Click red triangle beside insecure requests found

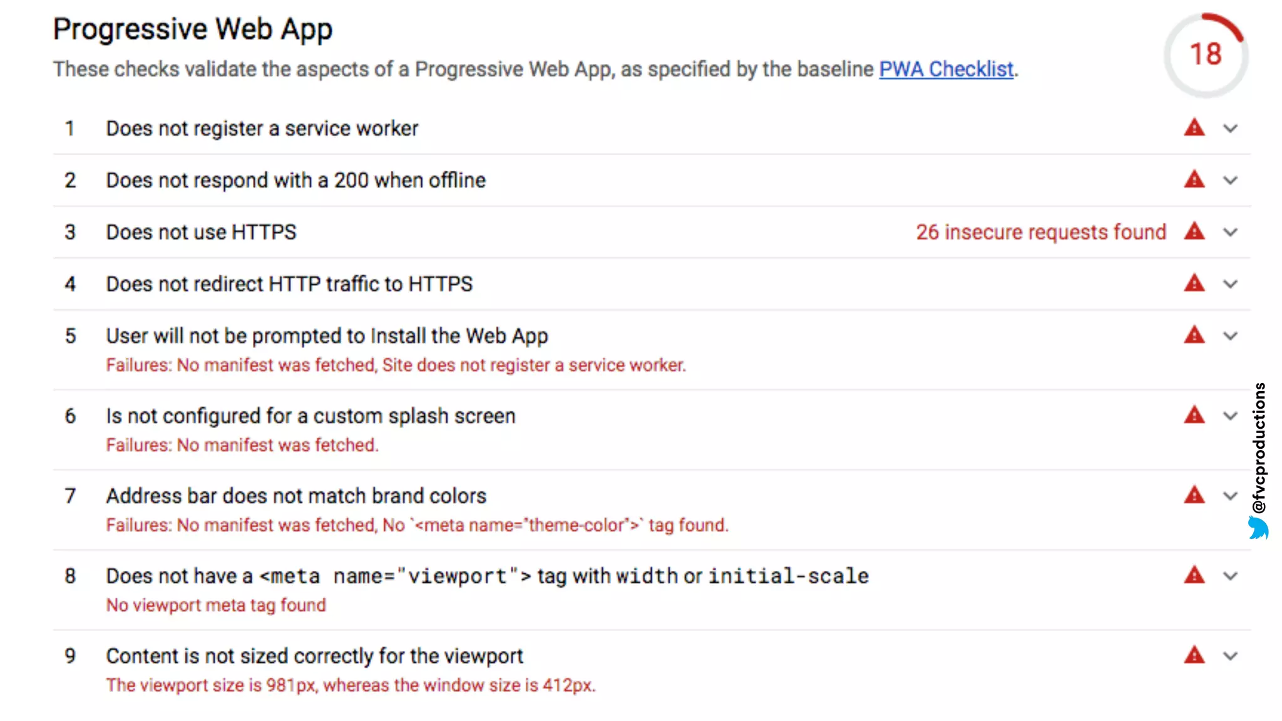click(1194, 232)
